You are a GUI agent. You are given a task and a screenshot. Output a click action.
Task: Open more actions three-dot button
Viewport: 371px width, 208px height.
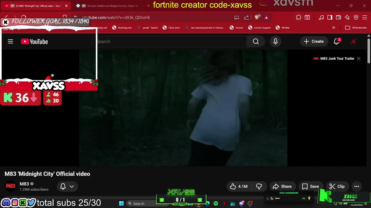[357, 186]
